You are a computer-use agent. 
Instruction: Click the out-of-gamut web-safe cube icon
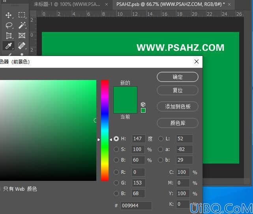pos(143,104)
